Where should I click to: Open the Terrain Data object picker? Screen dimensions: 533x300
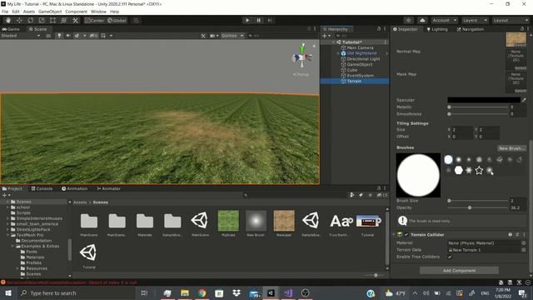tap(524, 250)
